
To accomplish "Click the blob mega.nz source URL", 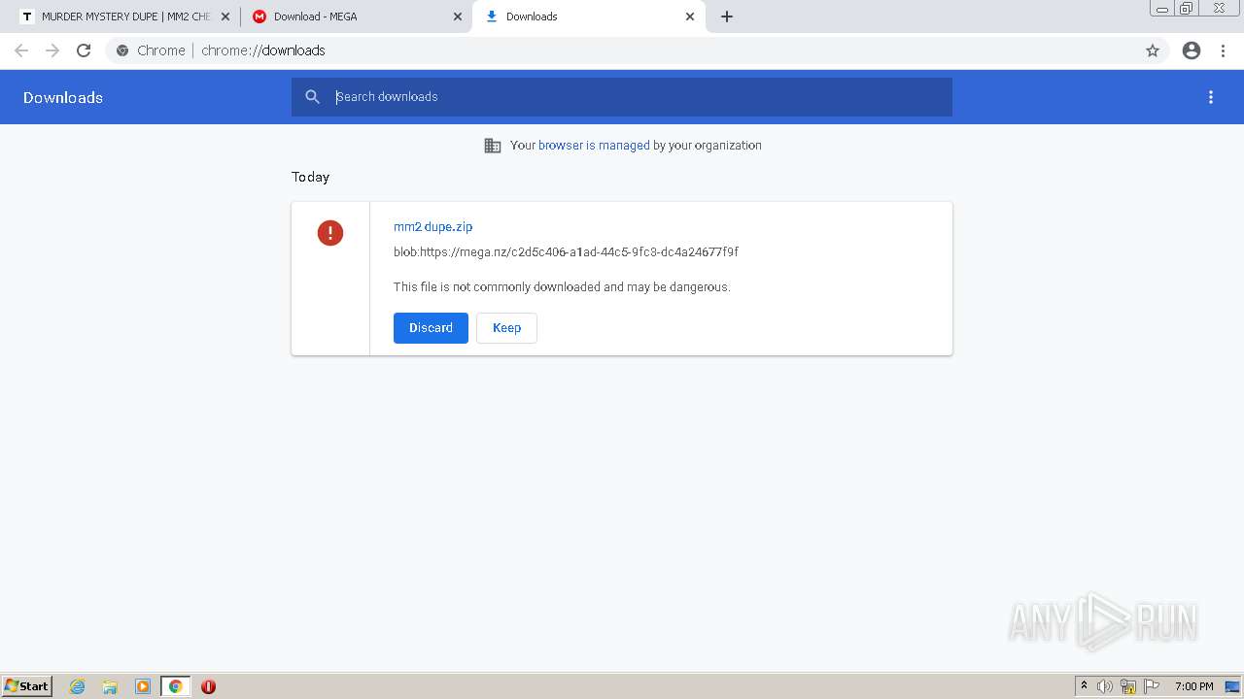I will click(x=566, y=252).
